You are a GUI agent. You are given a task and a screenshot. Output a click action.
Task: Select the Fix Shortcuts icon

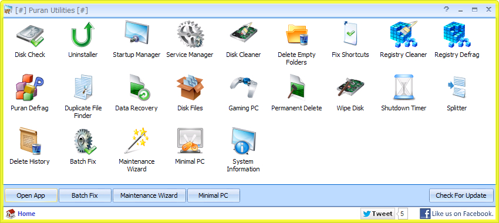[x=350, y=33]
